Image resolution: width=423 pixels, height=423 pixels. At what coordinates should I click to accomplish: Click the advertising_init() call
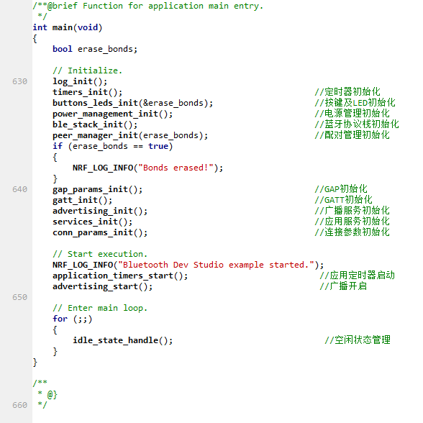[x=100, y=211]
